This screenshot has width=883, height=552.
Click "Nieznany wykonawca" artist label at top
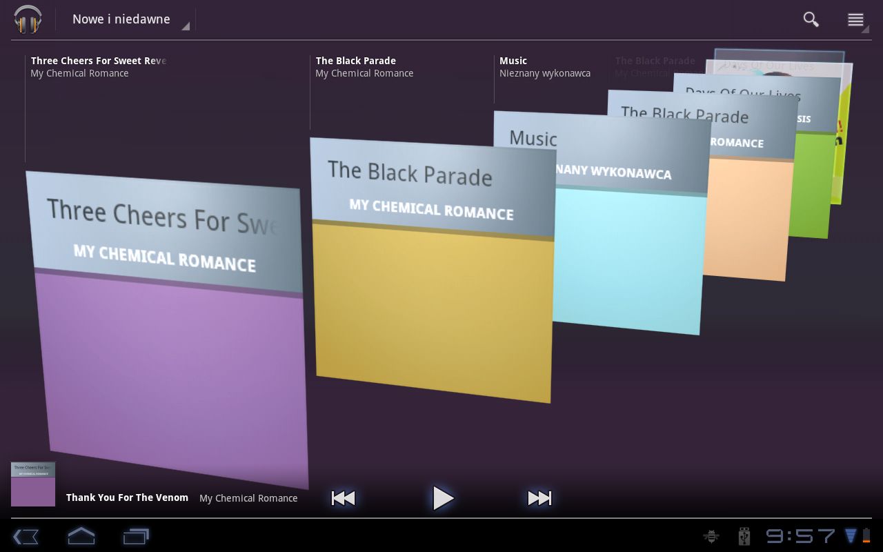click(x=545, y=73)
